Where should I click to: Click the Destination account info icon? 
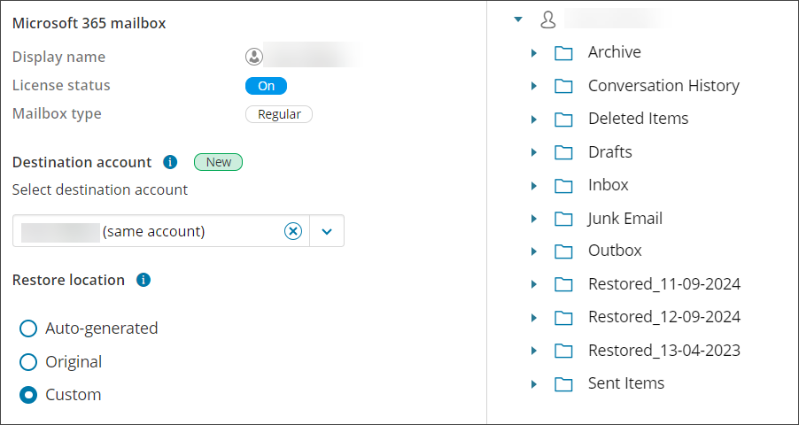click(171, 162)
